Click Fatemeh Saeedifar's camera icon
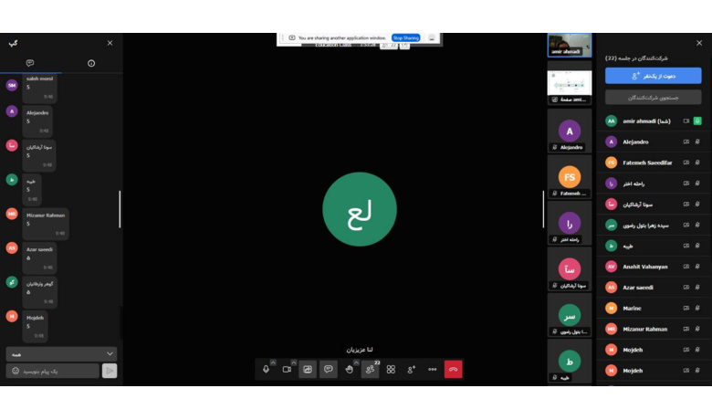 pyautogui.click(x=686, y=163)
